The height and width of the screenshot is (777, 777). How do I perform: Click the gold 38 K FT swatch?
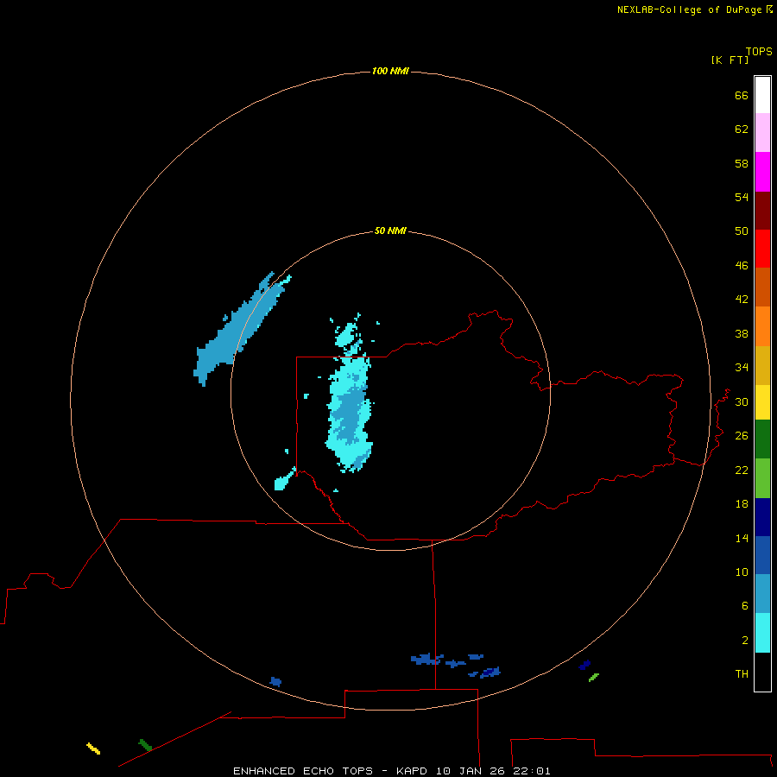[762, 365]
